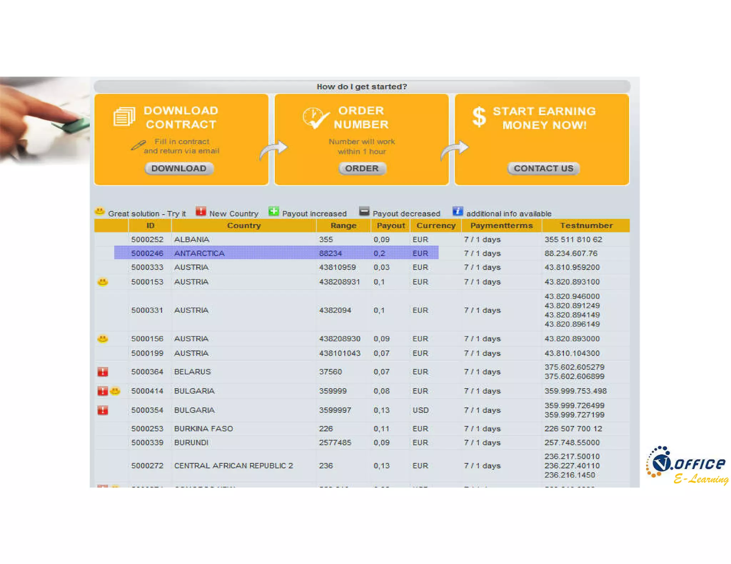Click ID 5000246
The width and height of the screenshot is (731, 564).
coord(147,253)
